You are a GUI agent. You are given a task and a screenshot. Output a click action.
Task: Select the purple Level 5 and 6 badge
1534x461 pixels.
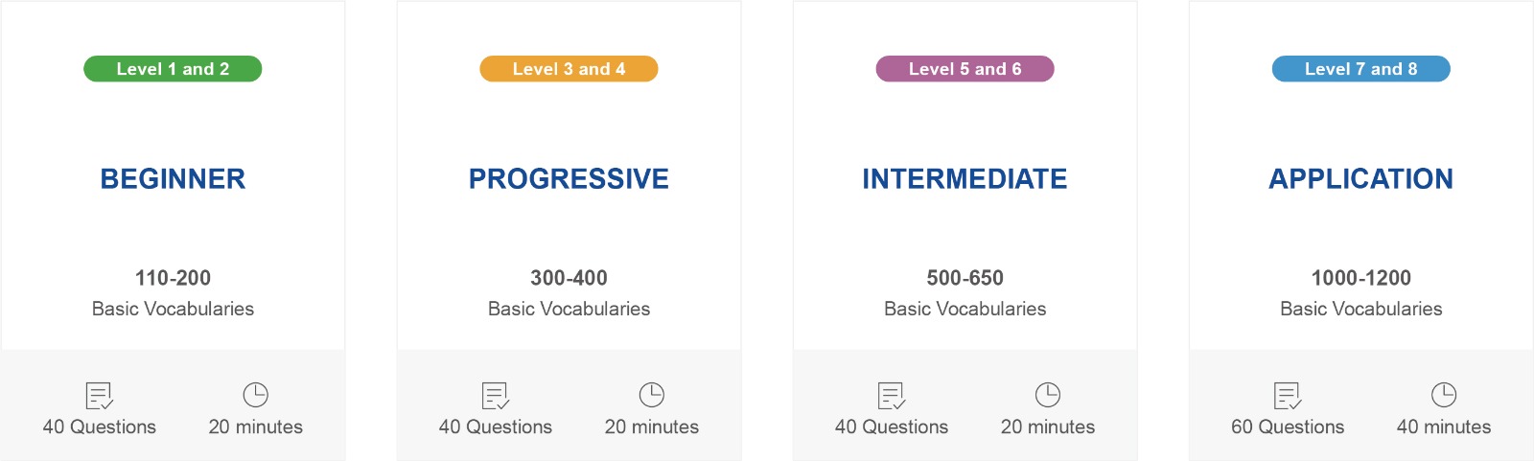[965, 69]
